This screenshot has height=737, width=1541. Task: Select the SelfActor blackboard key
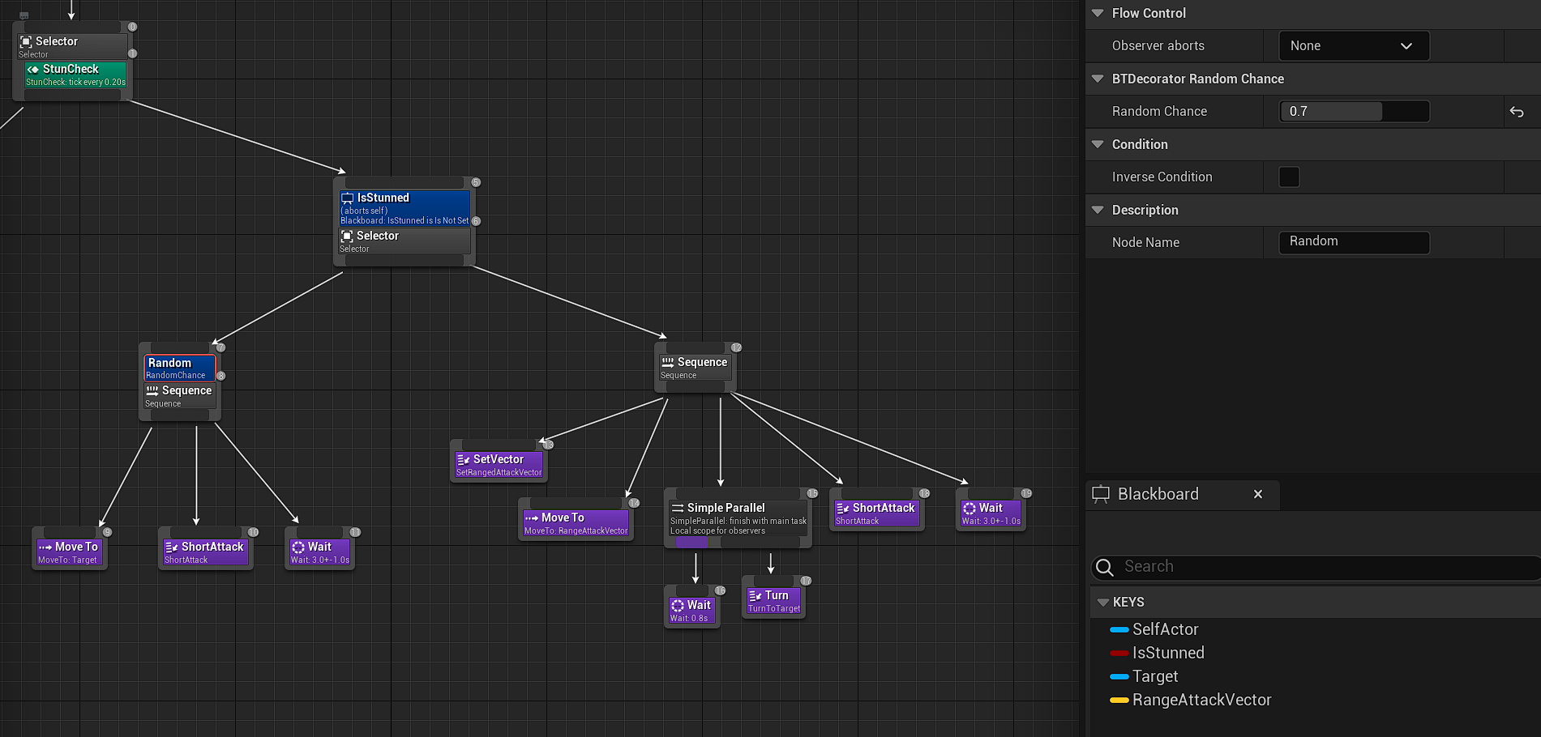pyautogui.click(x=1165, y=629)
